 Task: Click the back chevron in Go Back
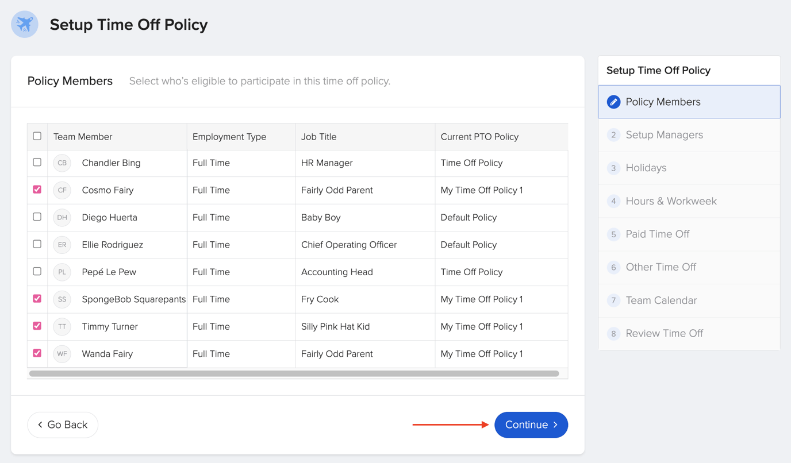pos(39,425)
